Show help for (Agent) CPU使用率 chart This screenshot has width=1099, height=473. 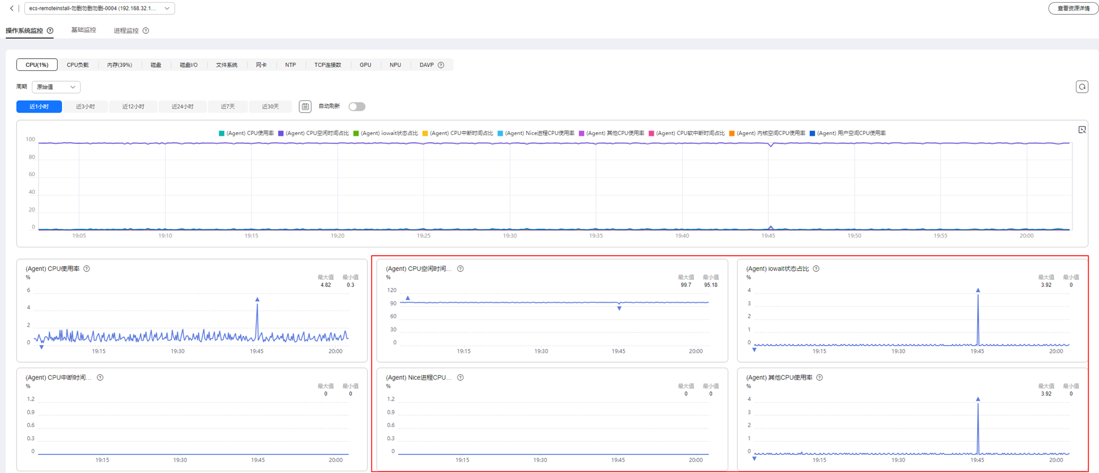87,269
